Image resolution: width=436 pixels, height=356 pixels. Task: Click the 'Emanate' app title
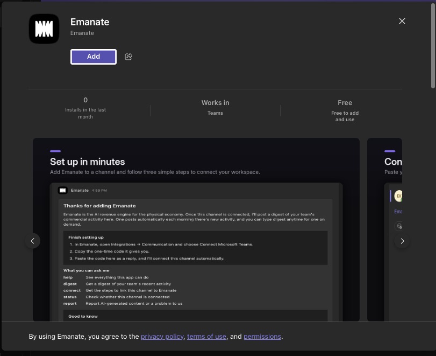(x=90, y=22)
